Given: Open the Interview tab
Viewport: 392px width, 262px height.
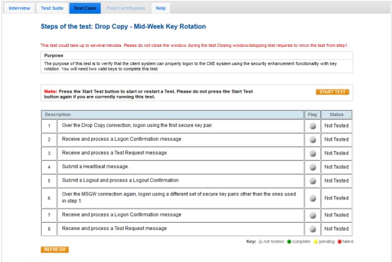Looking at the screenshot, I should [19, 8].
